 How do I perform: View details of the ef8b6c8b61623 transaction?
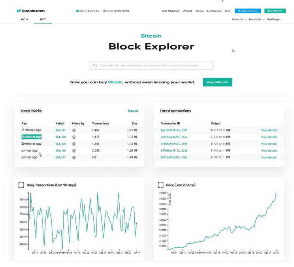269,144
